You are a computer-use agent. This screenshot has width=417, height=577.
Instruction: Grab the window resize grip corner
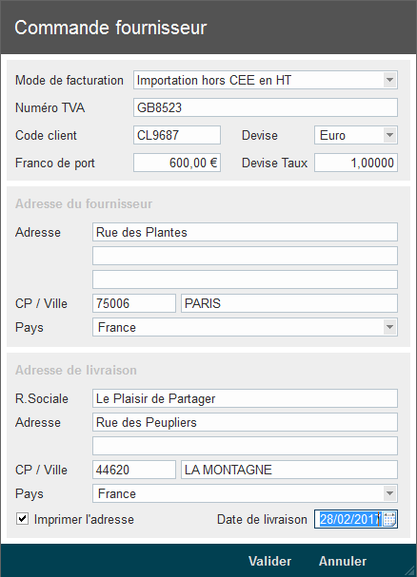coord(410,570)
